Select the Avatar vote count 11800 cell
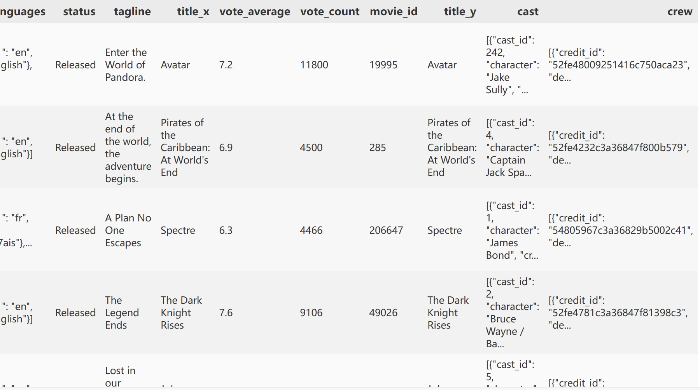Screen dimensions: 700x390 click(x=314, y=65)
